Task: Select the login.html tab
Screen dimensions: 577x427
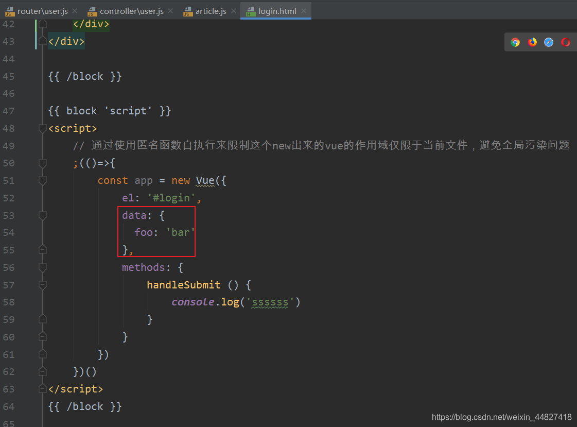Action: tap(277, 11)
